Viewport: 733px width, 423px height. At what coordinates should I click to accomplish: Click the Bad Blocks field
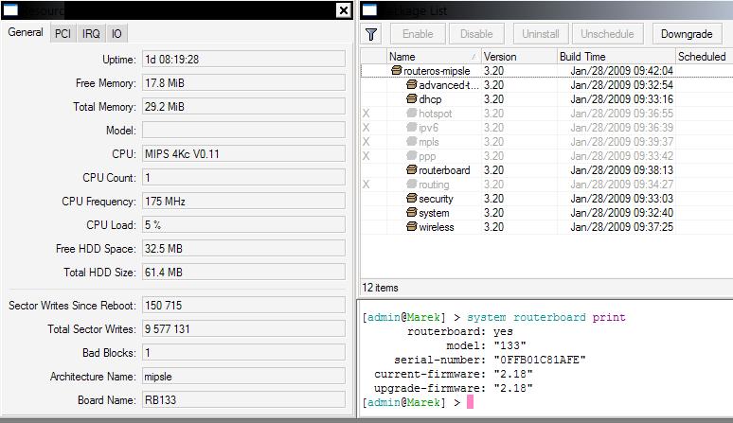tap(243, 352)
